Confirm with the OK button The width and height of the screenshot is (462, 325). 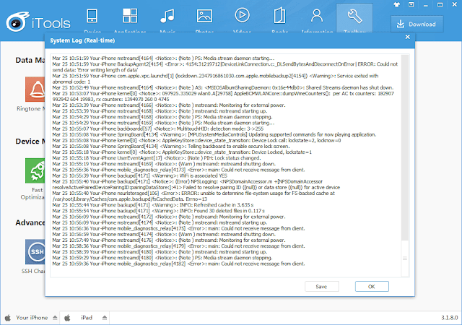(x=372, y=287)
